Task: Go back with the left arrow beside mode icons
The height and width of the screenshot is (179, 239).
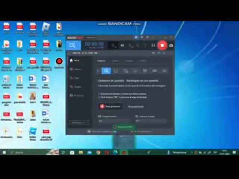Action: [x=98, y=71]
